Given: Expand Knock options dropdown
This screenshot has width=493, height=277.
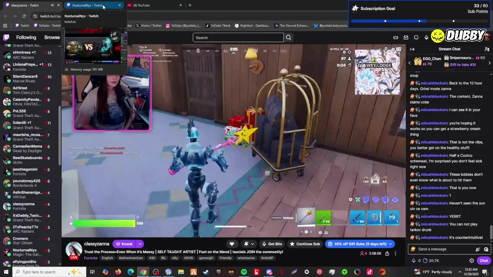Looking at the screenshot, I should [140, 244].
